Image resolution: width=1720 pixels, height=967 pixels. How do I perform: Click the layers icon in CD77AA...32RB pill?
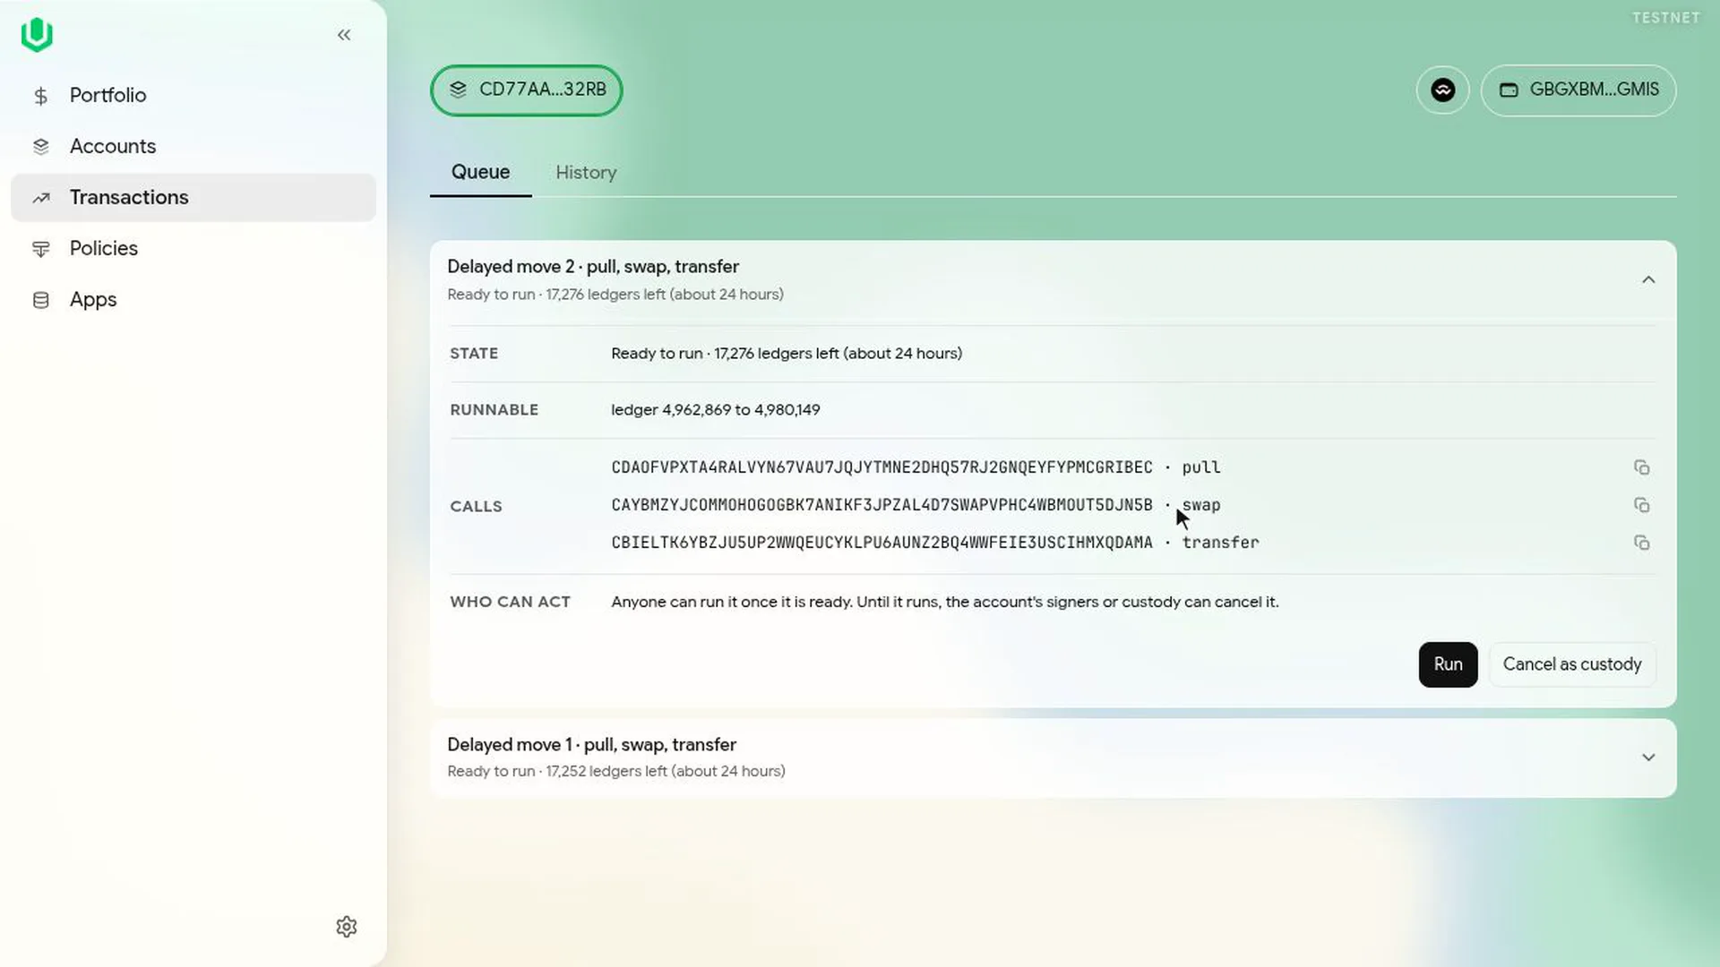(458, 90)
